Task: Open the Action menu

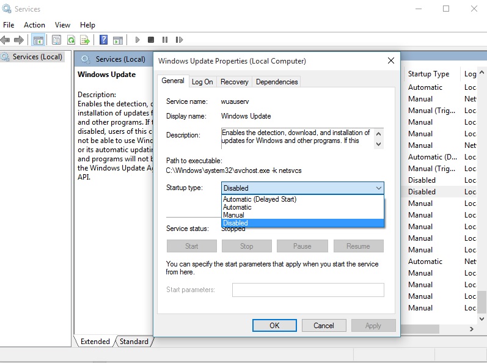Action: (34, 25)
